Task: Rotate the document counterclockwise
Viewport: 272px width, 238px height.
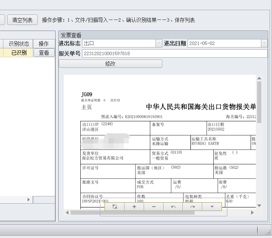Action: pyautogui.click(x=173, y=207)
